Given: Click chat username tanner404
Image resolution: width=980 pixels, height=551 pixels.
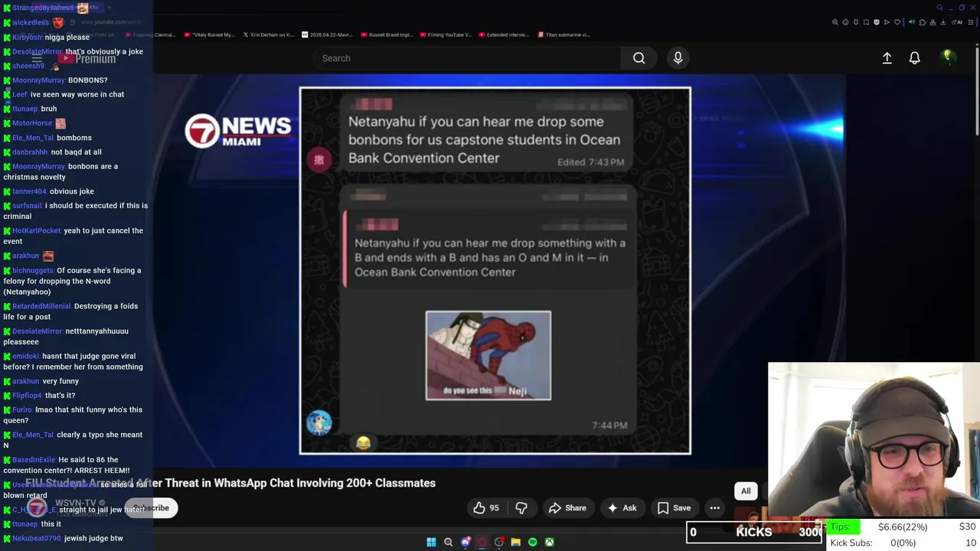Looking at the screenshot, I should [x=30, y=191].
